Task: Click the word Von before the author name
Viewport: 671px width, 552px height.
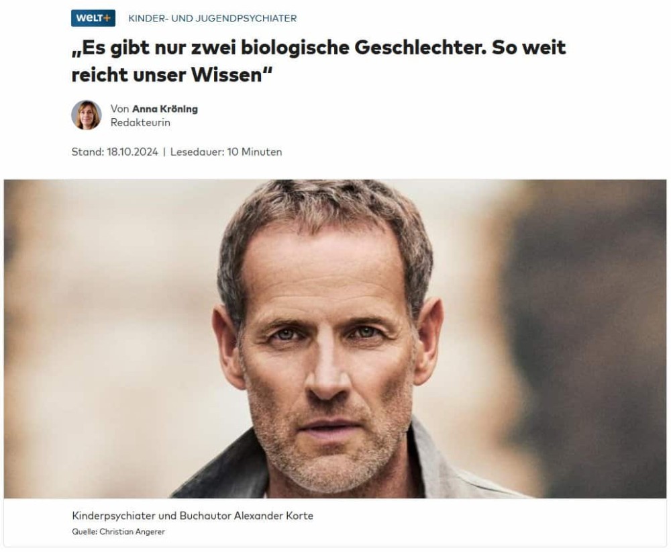Action: [119, 109]
